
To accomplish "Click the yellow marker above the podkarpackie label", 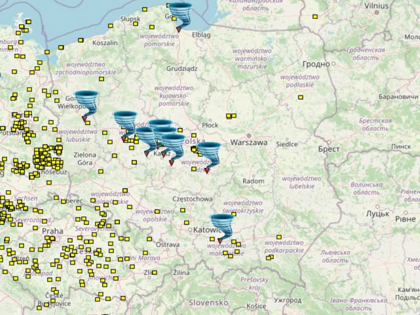I will pos(279,237).
